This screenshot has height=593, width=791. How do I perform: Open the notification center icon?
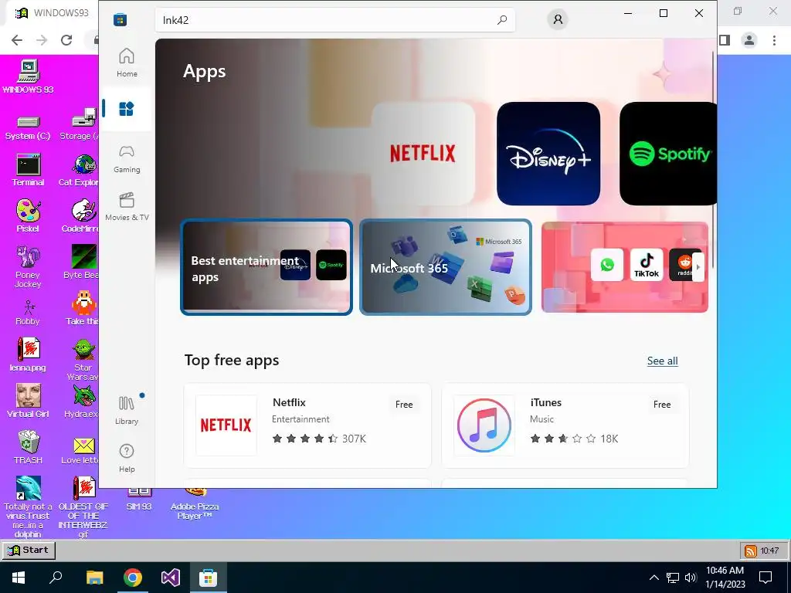click(766, 578)
